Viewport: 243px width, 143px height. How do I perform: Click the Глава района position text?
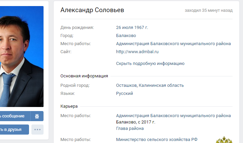coord(130,129)
